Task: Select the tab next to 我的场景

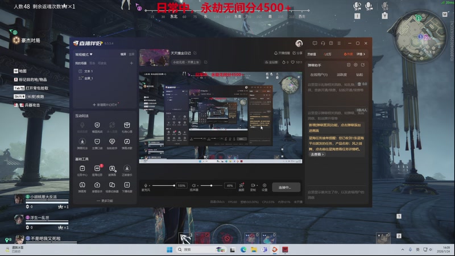Action: 92,63
